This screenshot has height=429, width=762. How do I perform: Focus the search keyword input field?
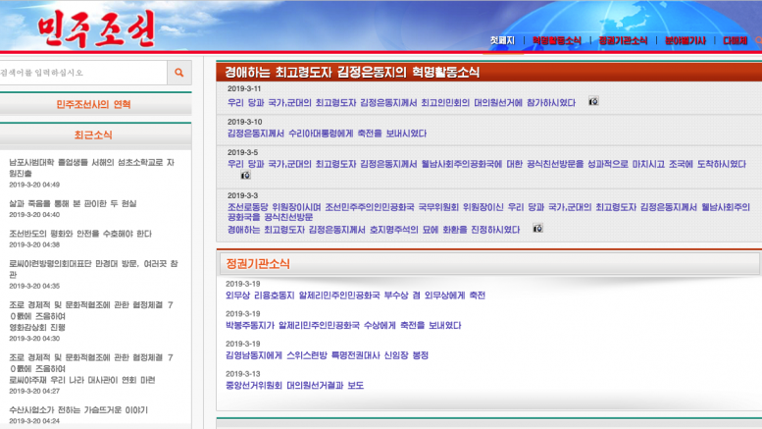click(82, 73)
